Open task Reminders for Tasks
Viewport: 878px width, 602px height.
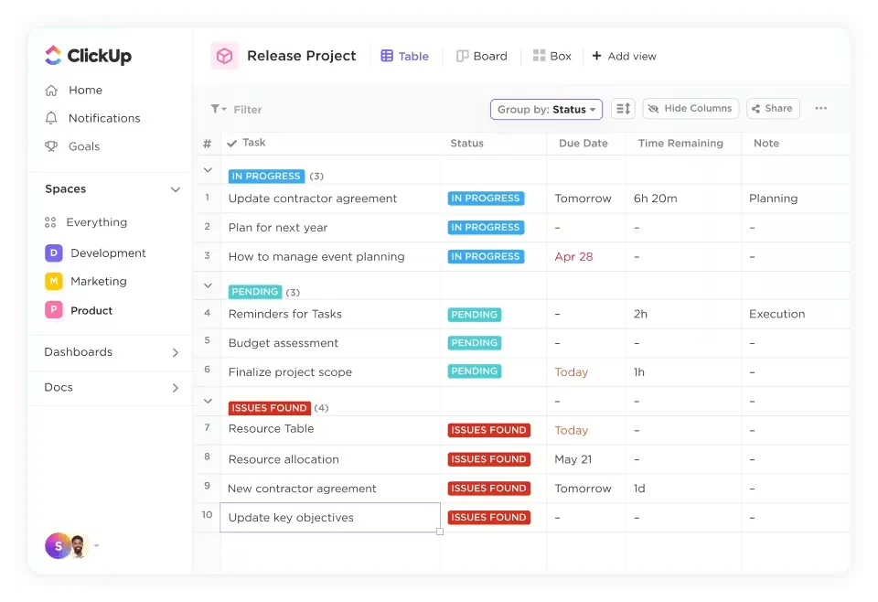285,314
